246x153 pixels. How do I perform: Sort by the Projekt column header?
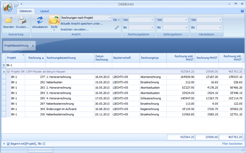tap(16, 58)
